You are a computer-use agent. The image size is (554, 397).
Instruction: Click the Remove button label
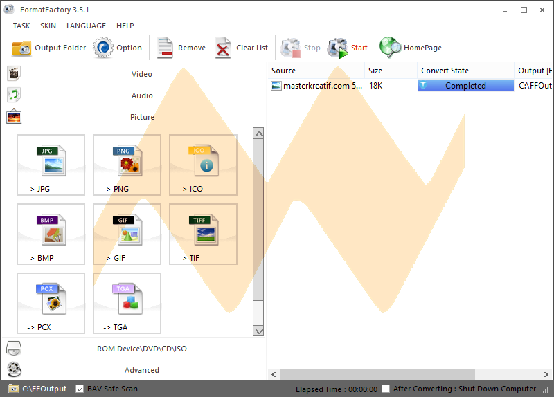point(192,48)
